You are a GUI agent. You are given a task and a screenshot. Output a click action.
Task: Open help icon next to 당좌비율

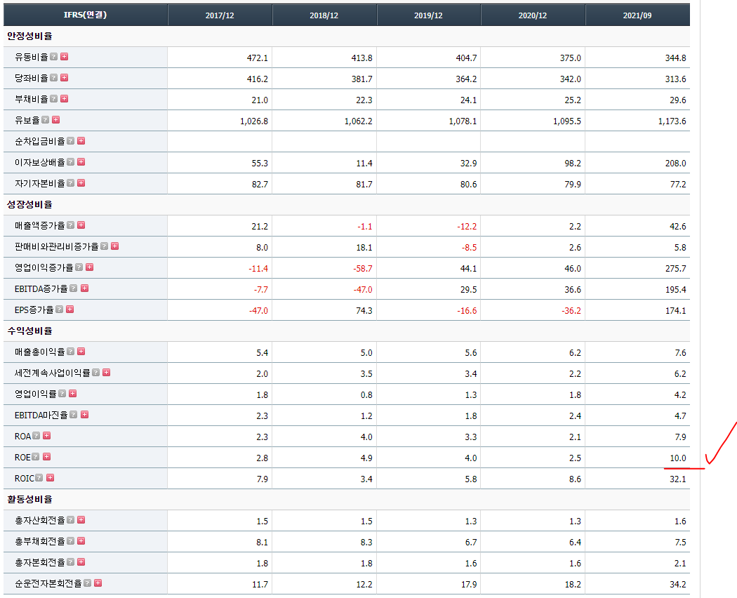[x=53, y=78]
